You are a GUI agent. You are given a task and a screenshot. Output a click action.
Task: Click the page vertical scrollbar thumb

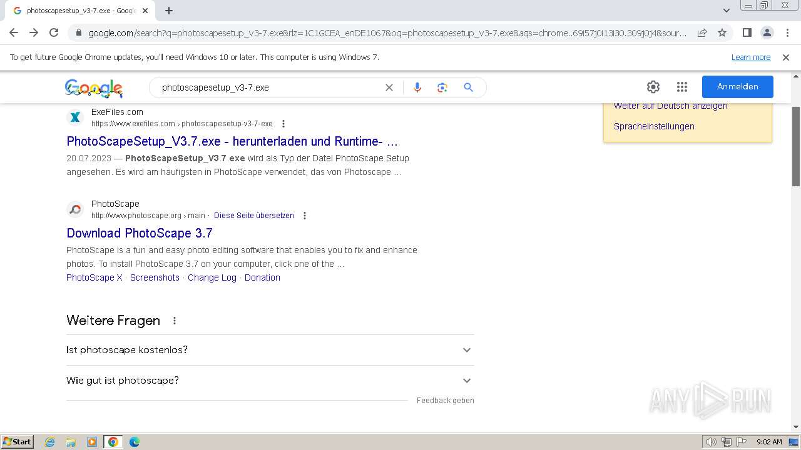[796, 147]
